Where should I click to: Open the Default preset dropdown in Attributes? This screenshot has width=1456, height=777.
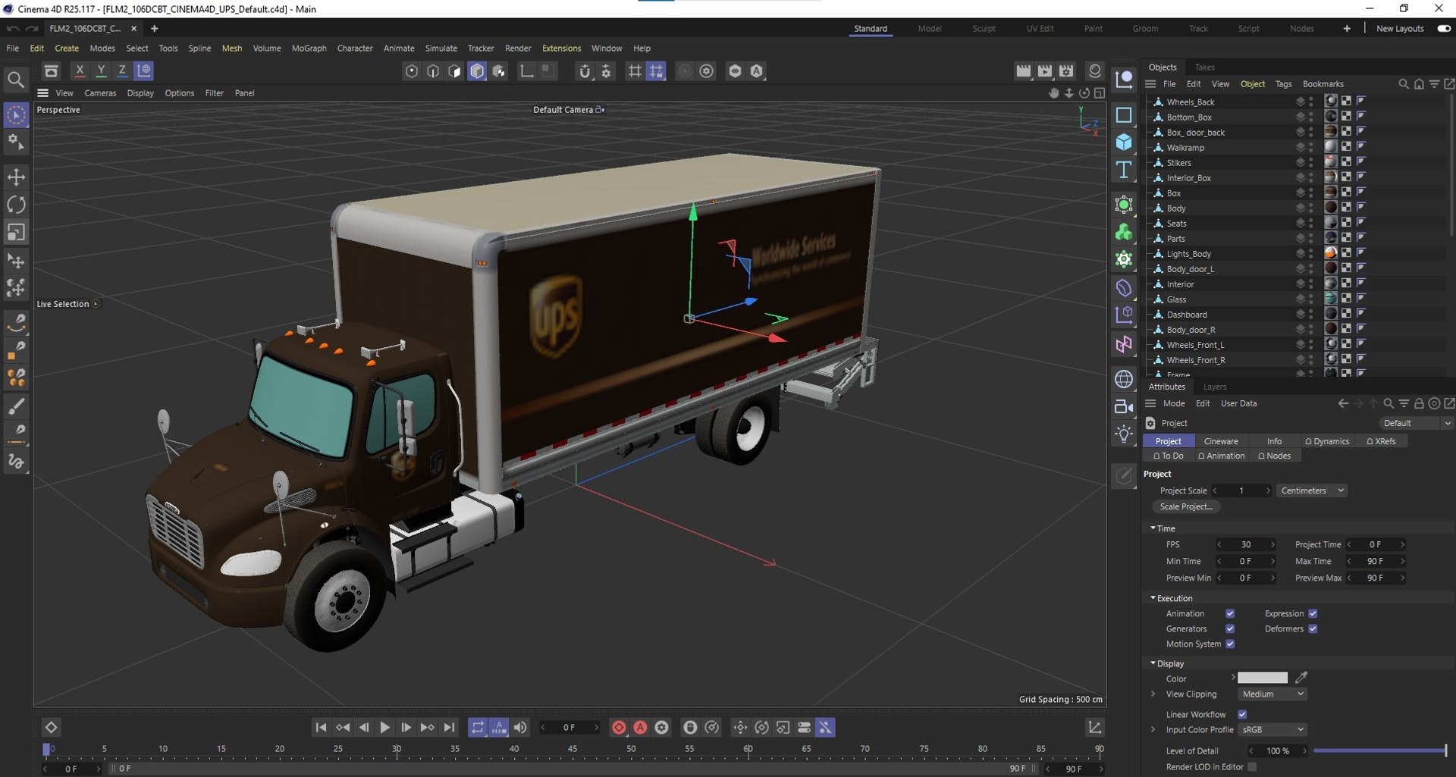point(1415,424)
